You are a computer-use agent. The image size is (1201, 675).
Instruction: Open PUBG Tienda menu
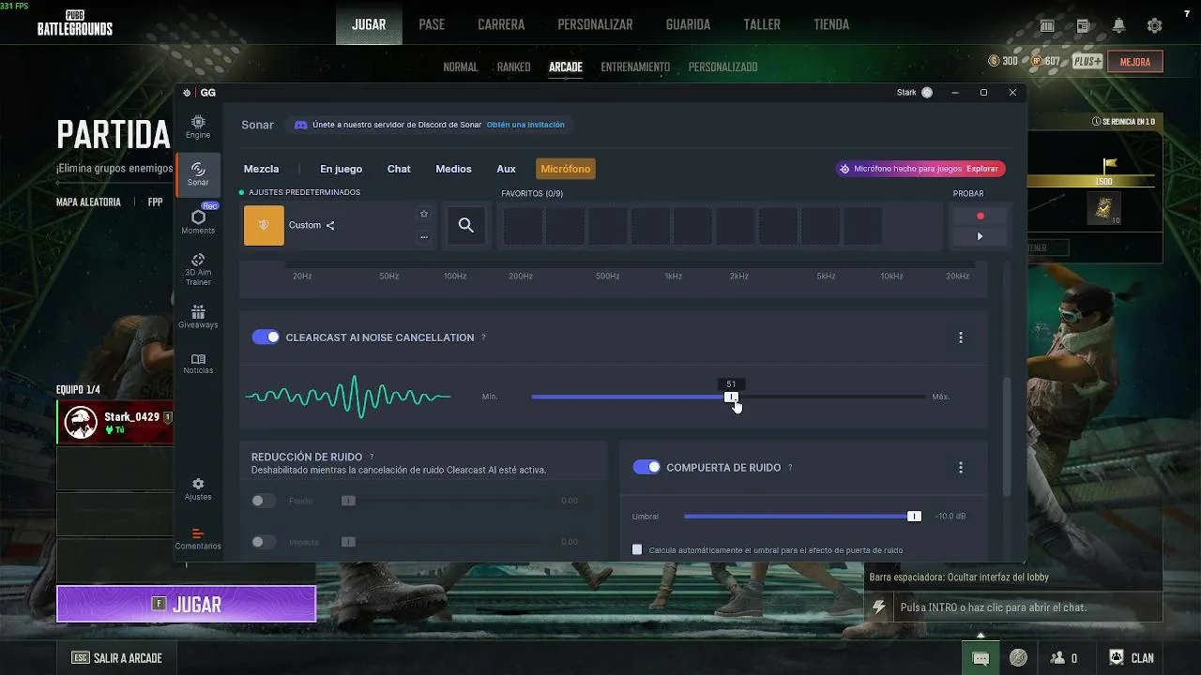(831, 24)
